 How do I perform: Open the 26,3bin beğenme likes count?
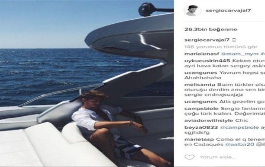click(211, 29)
